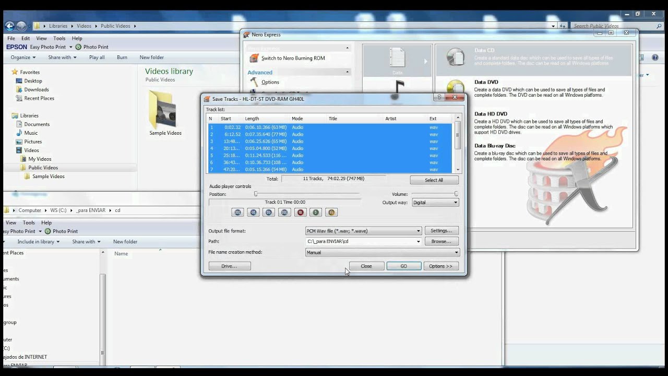The height and width of the screenshot is (376, 668).
Task: Click the Volume slider handle
Action: pyautogui.click(x=456, y=194)
